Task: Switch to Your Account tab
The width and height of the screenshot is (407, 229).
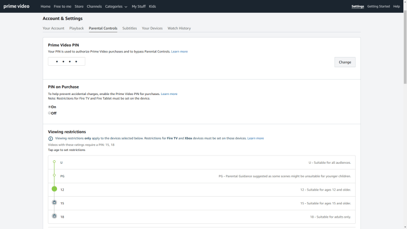Action: point(53,28)
